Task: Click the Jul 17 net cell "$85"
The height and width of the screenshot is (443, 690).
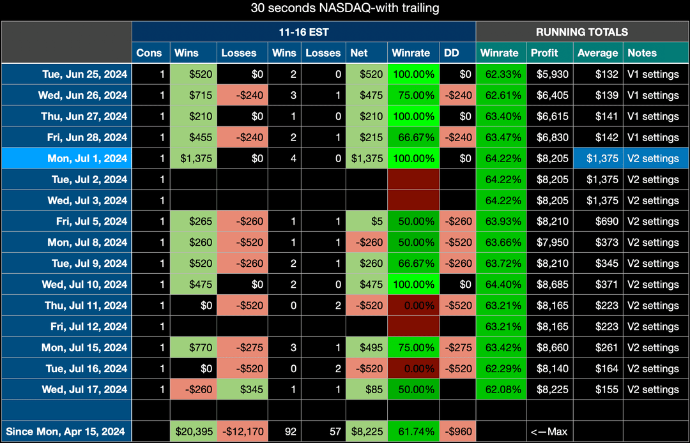Action: click(367, 389)
